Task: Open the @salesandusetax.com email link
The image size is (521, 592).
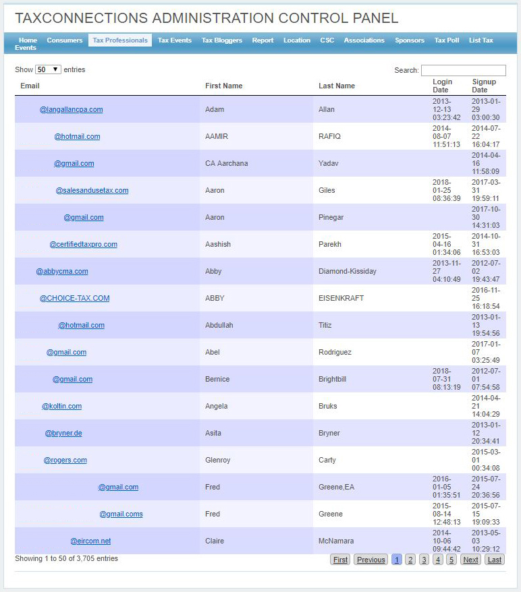Action: [x=92, y=190]
